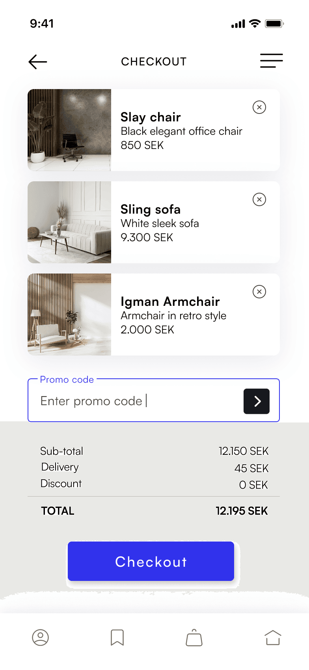
Task: Go to the home tab
Action: point(273,637)
